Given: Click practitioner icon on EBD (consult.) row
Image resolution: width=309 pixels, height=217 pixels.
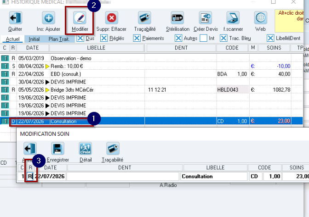Looking at the screenshot, I should coord(5,74).
